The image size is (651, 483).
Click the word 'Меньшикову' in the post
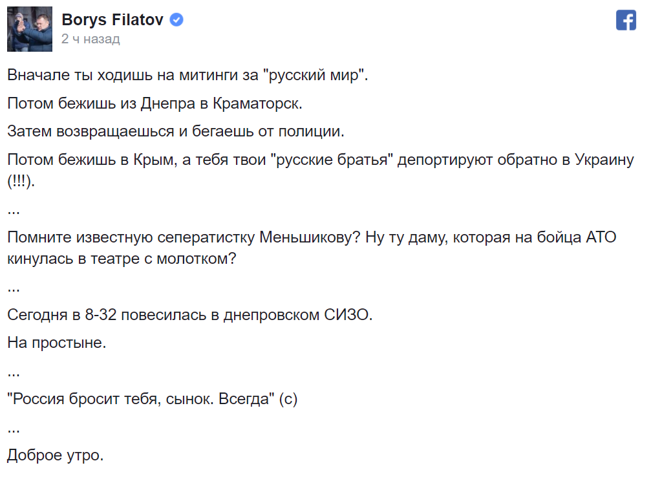click(310, 237)
